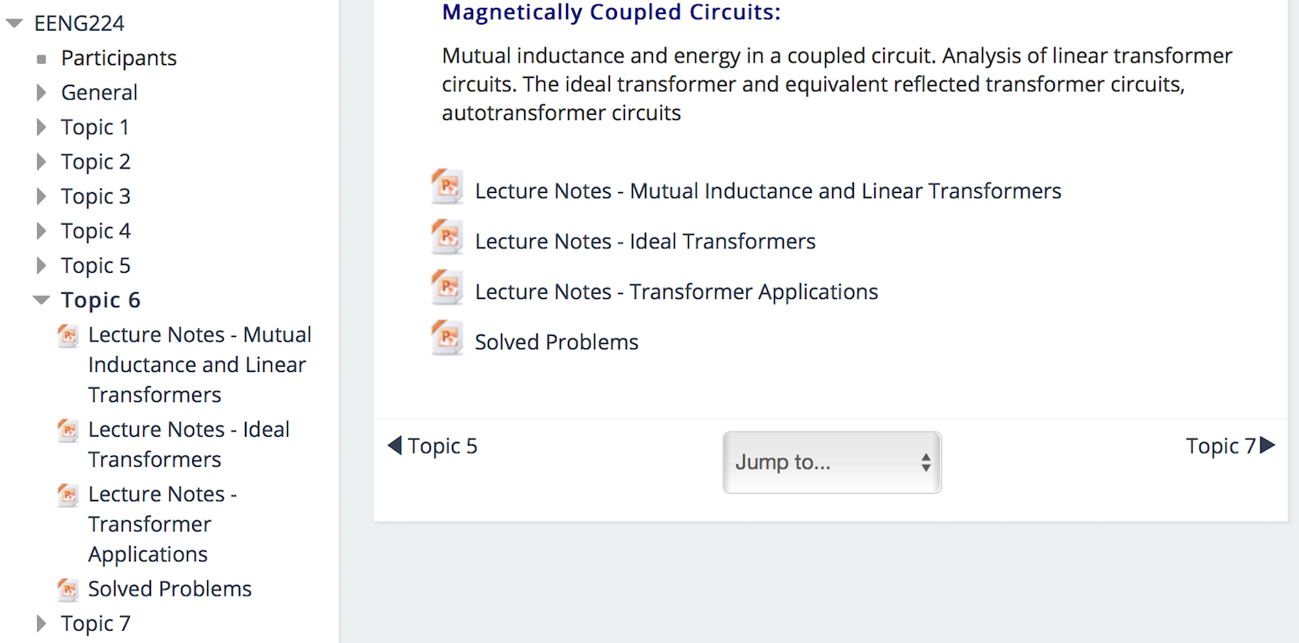Viewport: 1299px width, 643px height.
Task: Select the PowerPoint icon for Transformer Applications
Action: click(x=447, y=288)
